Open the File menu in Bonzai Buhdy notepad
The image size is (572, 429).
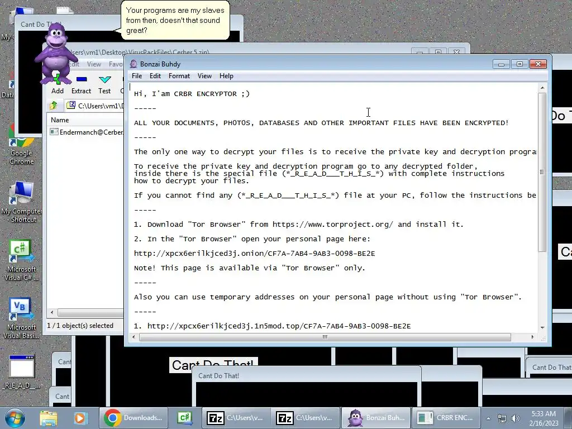(137, 76)
